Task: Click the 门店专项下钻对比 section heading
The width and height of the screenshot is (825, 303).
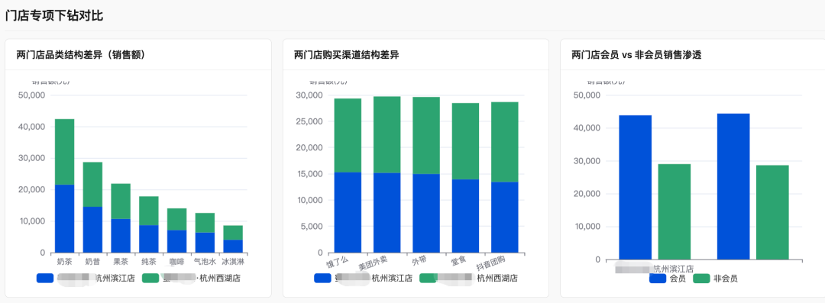Action: (54, 16)
